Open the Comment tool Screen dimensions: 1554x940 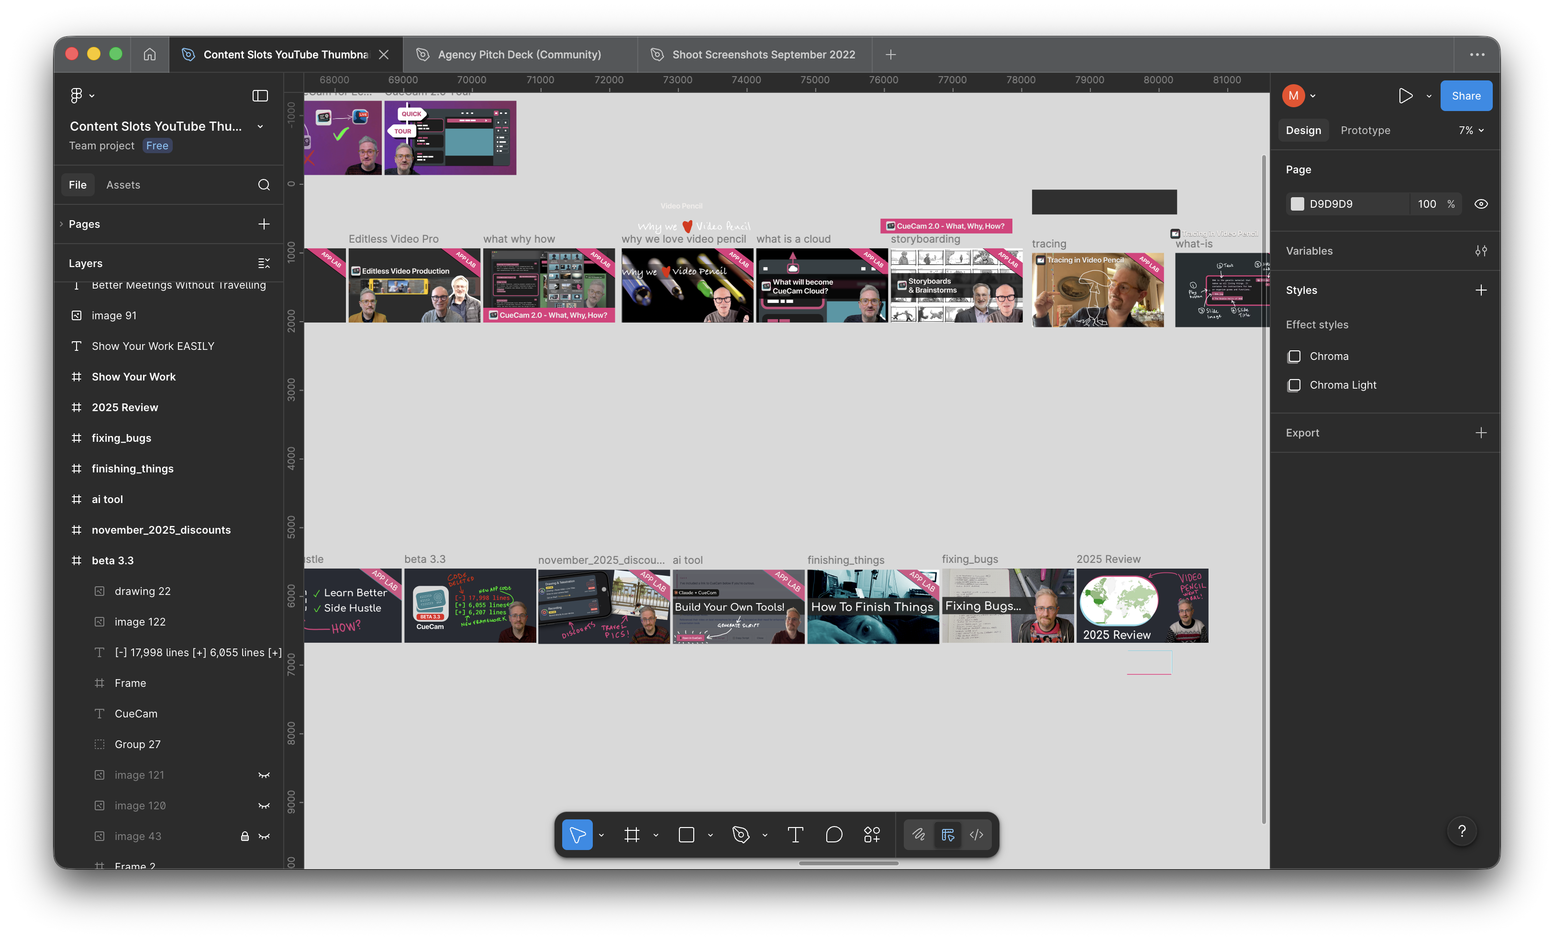pyautogui.click(x=834, y=834)
